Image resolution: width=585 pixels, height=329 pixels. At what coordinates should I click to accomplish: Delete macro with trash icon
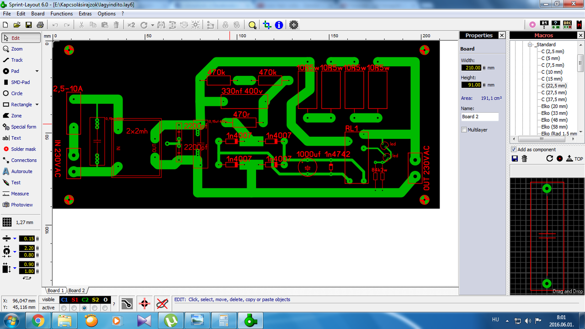point(525,159)
